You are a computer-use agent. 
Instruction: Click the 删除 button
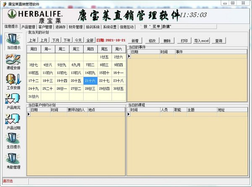point(167,41)
